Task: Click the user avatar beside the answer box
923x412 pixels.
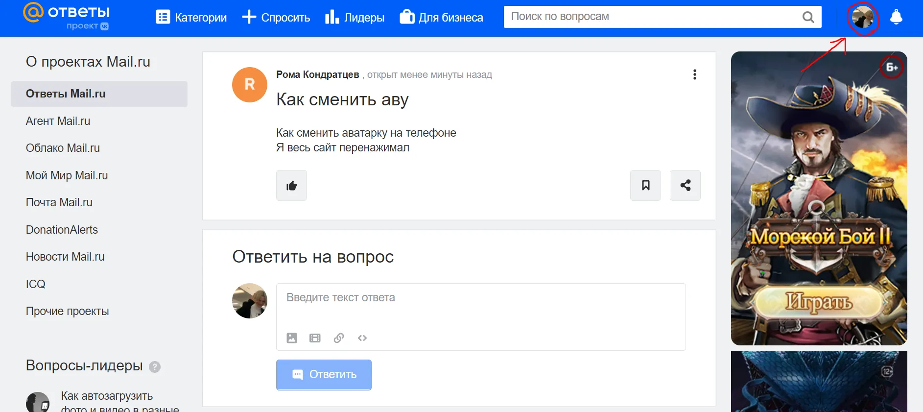Action: click(250, 301)
